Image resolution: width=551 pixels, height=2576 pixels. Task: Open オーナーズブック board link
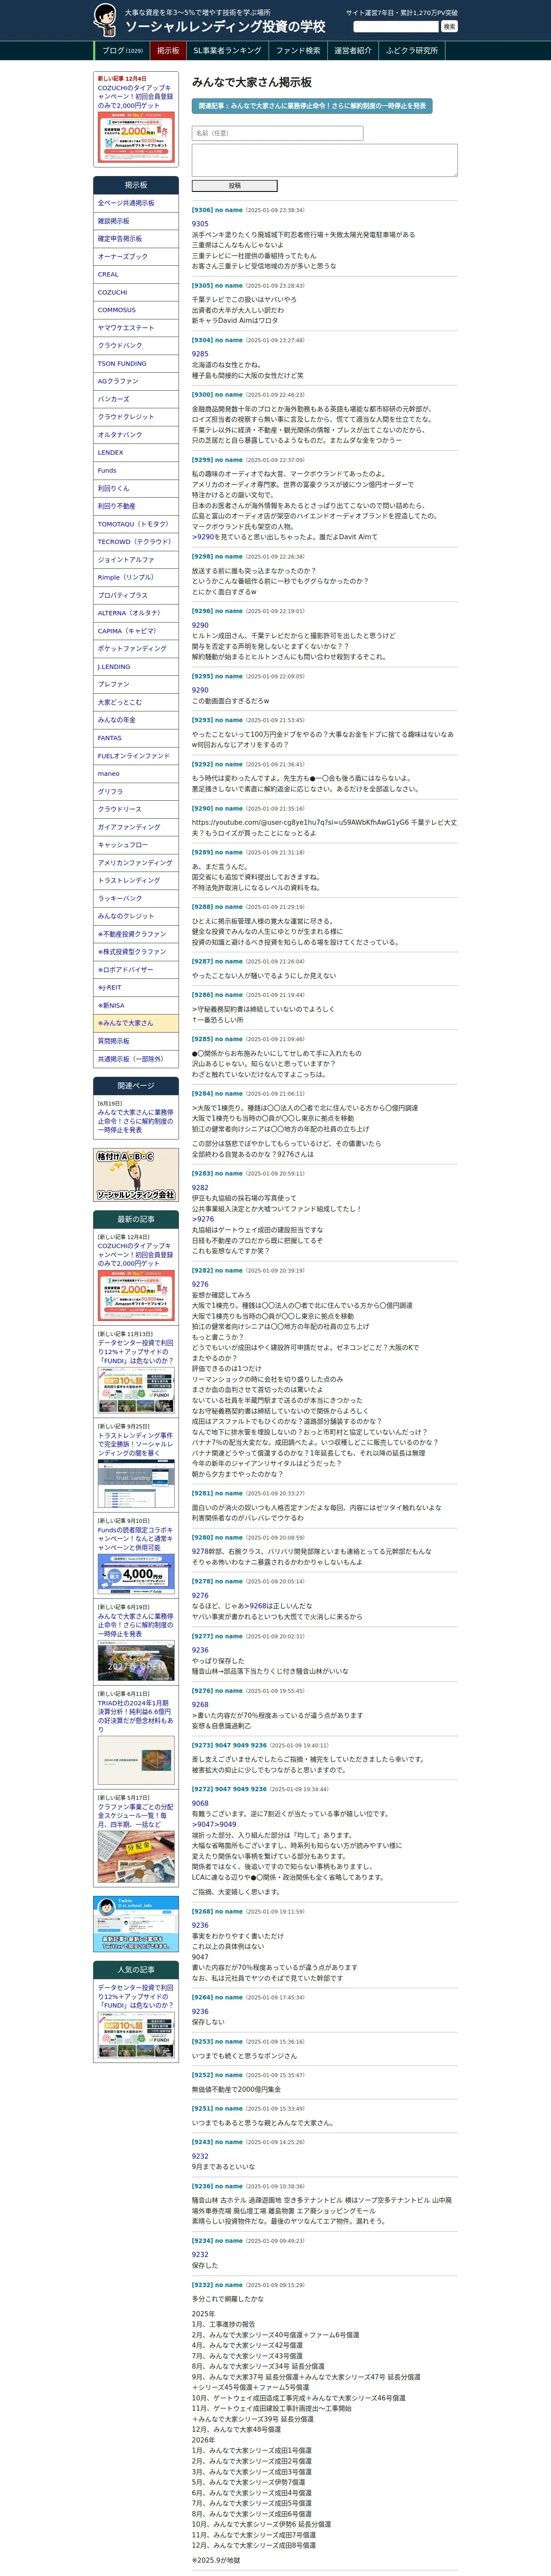[x=136, y=257]
